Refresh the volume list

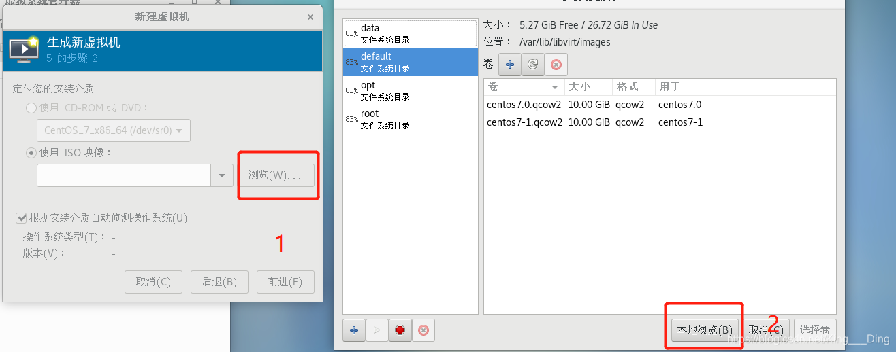pos(533,65)
